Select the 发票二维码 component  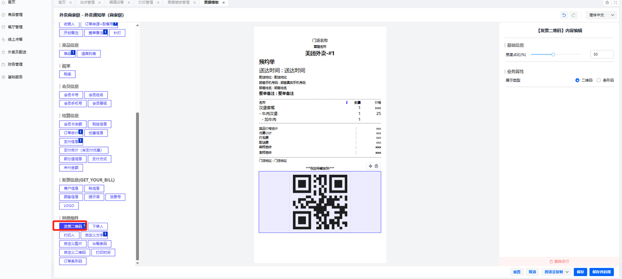(x=72, y=226)
